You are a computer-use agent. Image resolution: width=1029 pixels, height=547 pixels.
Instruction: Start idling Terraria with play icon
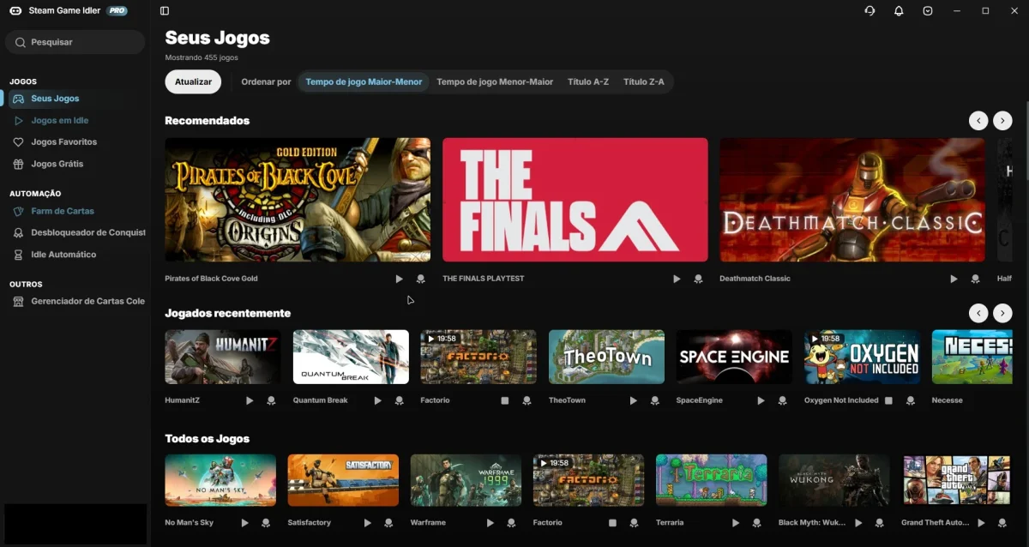735,523
